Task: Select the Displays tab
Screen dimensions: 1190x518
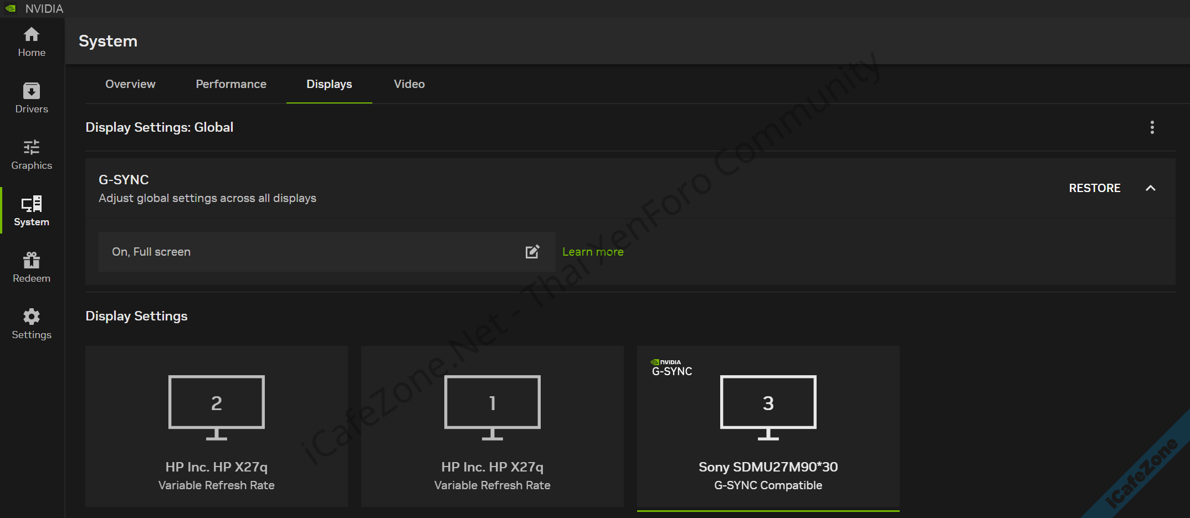Action: pyautogui.click(x=329, y=84)
